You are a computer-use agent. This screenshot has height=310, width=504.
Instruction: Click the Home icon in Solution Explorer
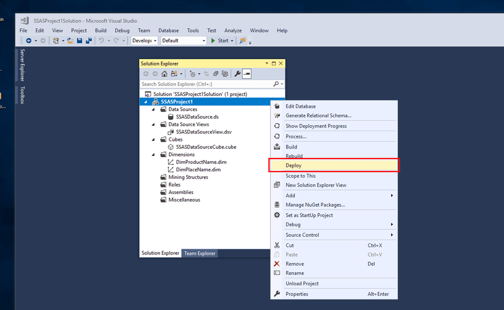[164, 74]
